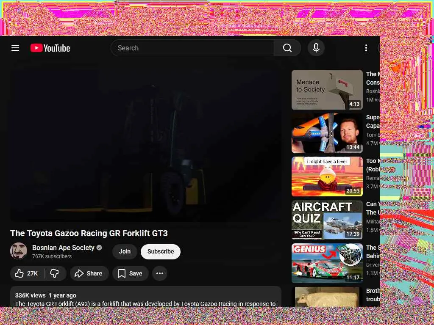Open the GENIUS race car thumbnail
The image size is (434, 325).
[x=327, y=263]
